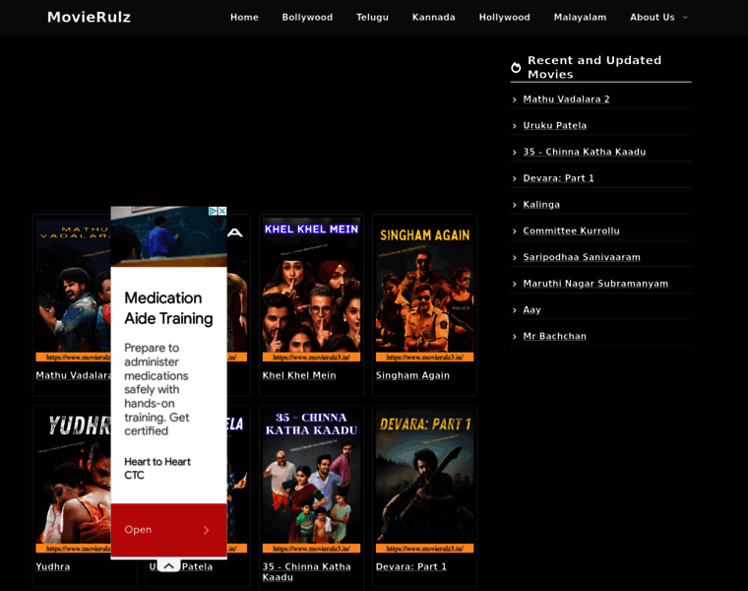The width and height of the screenshot is (748, 591).
Task: Collapse the ad using the chevron-up handle
Action: [168, 565]
